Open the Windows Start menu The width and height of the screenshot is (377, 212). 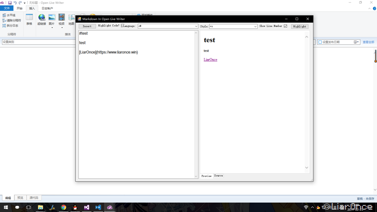tap(6, 207)
